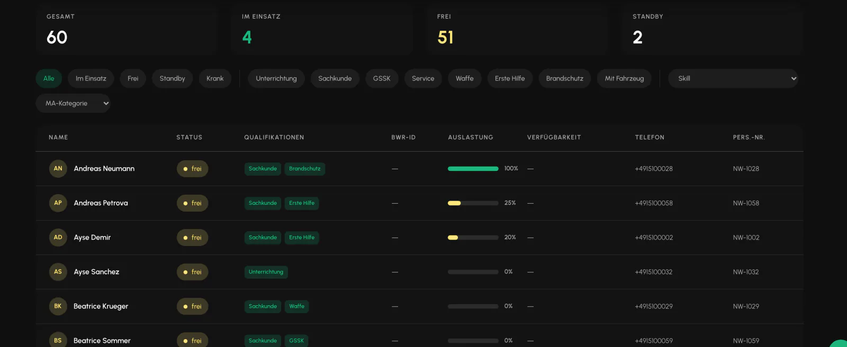Click BWR-ID column header
Viewport: 847px width, 347px height.
[x=403, y=138]
